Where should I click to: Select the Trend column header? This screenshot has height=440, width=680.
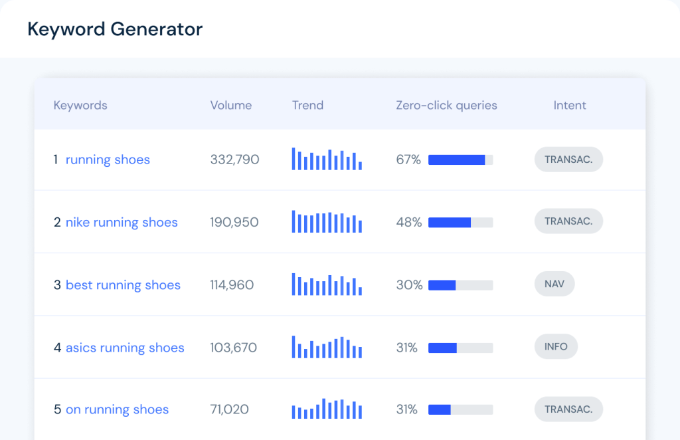click(307, 105)
